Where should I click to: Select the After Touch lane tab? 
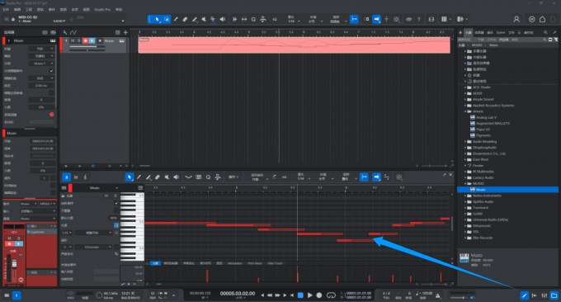click(x=275, y=263)
